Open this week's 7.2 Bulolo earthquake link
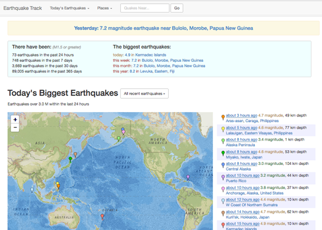This screenshot has height=230, width=322. [167, 60]
